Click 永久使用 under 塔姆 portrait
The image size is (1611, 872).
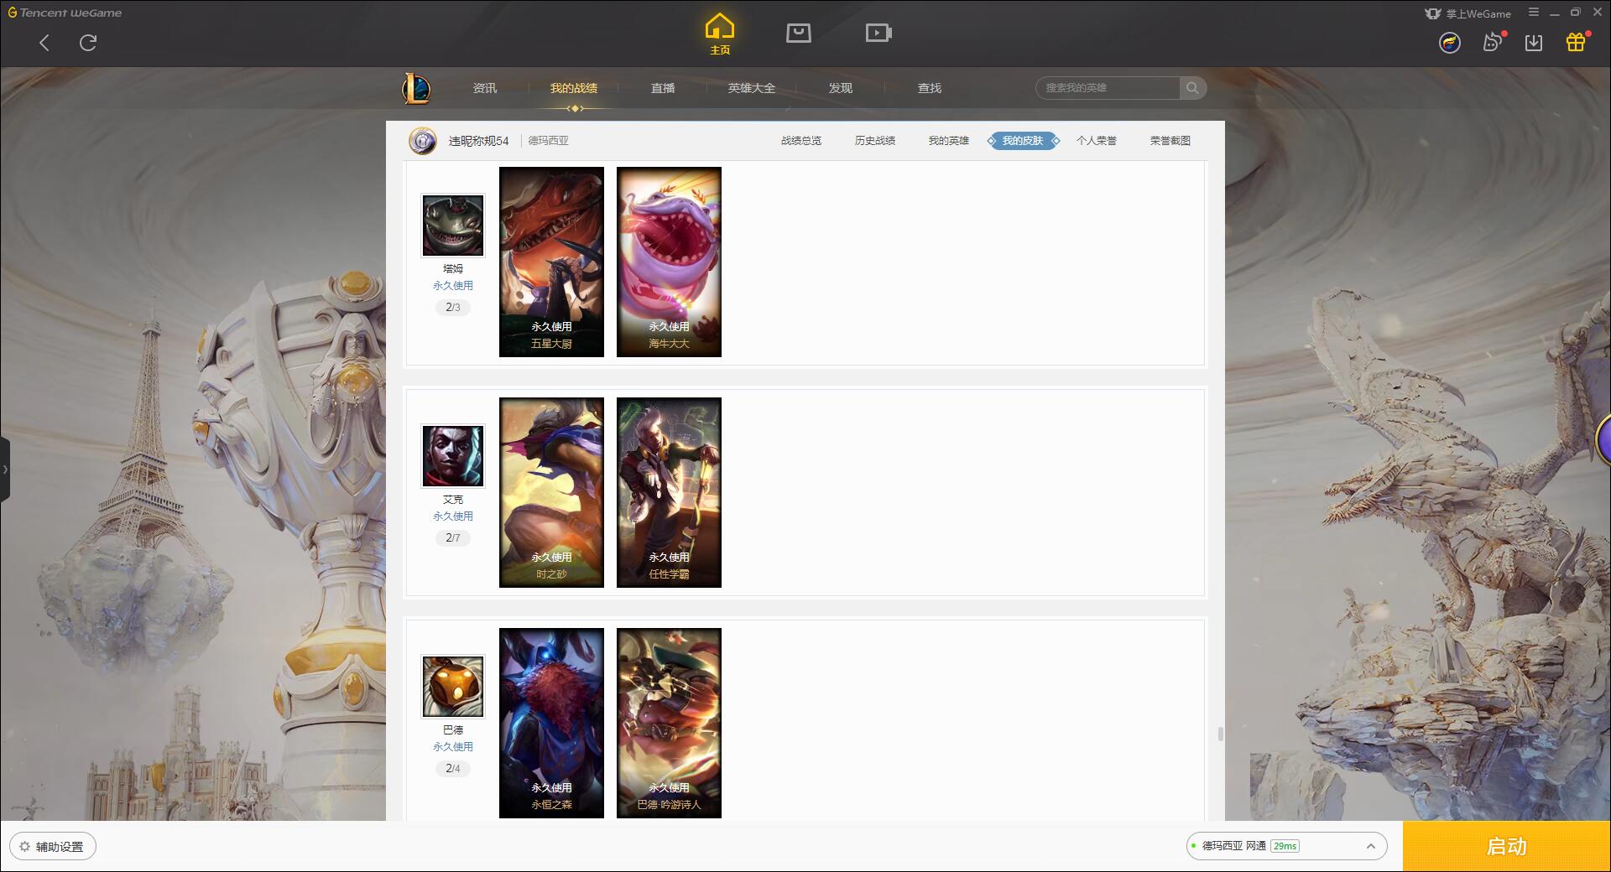453,286
